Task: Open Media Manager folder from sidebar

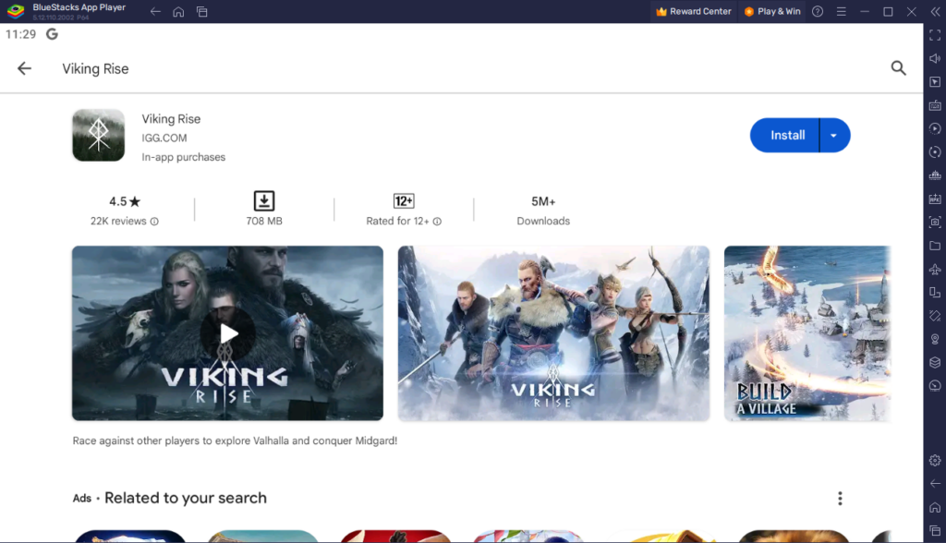Action: 934,246
